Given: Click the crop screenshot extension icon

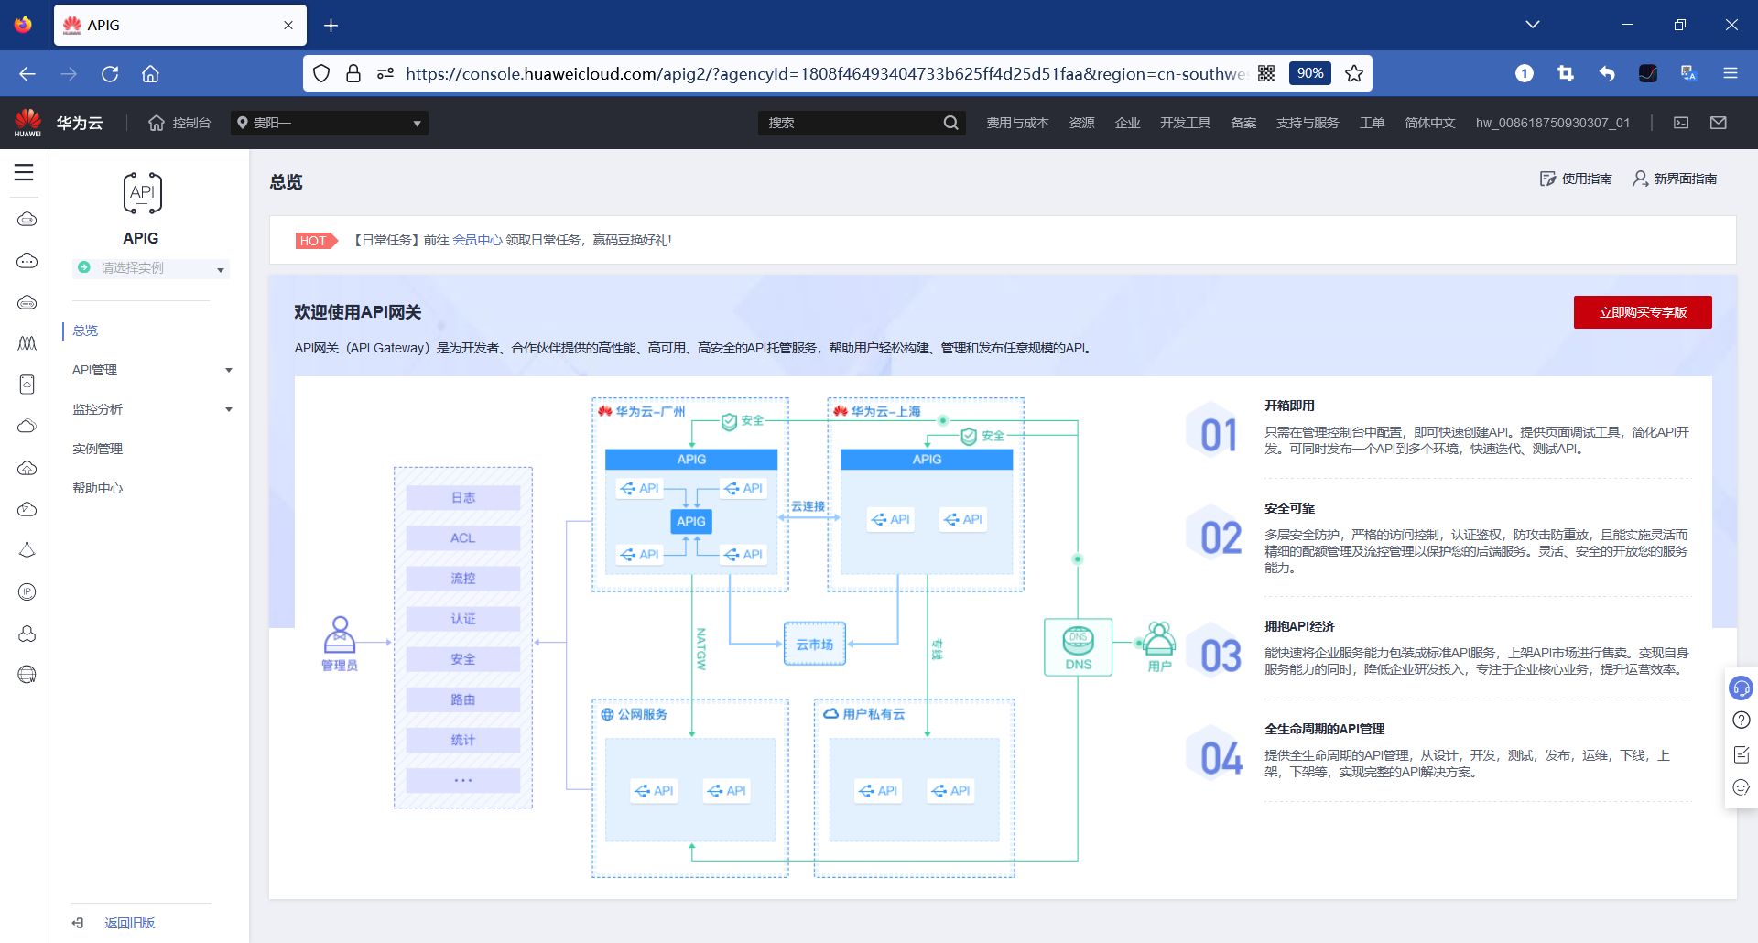Looking at the screenshot, I should coord(1566,73).
